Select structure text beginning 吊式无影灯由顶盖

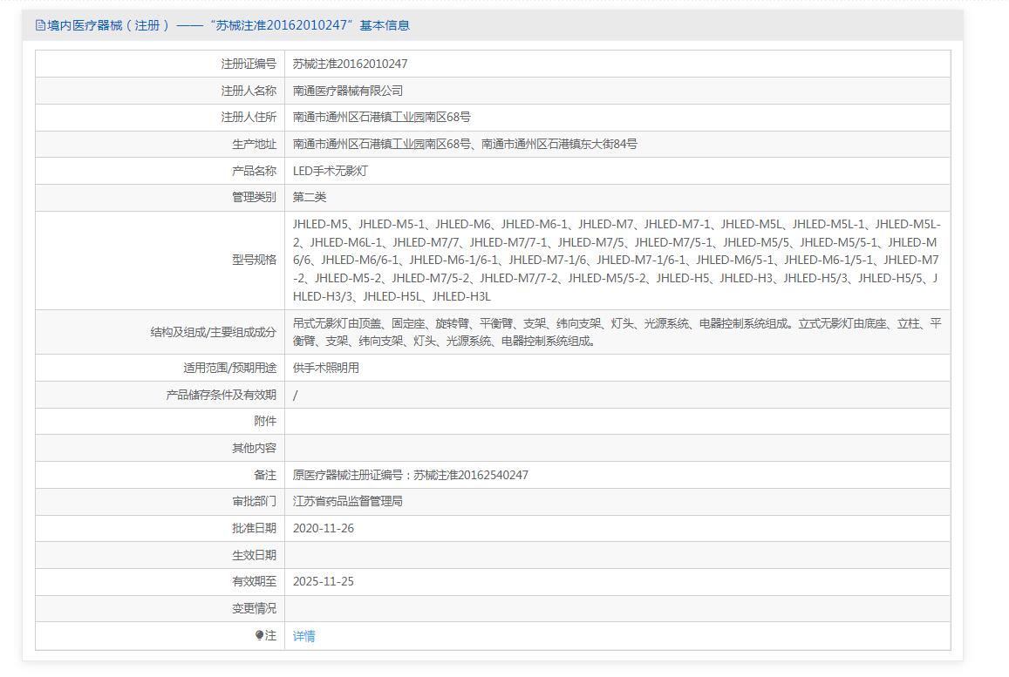point(617,332)
